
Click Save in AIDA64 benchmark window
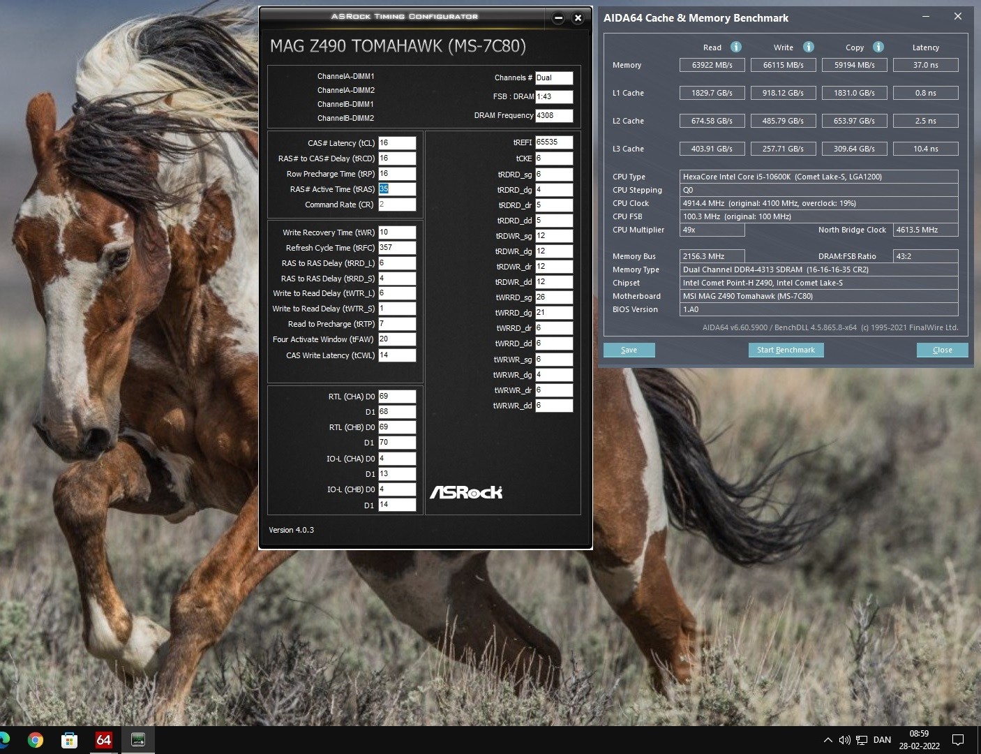point(629,350)
